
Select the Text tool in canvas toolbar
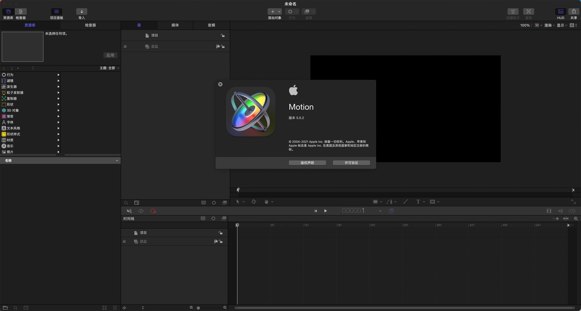click(418, 202)
